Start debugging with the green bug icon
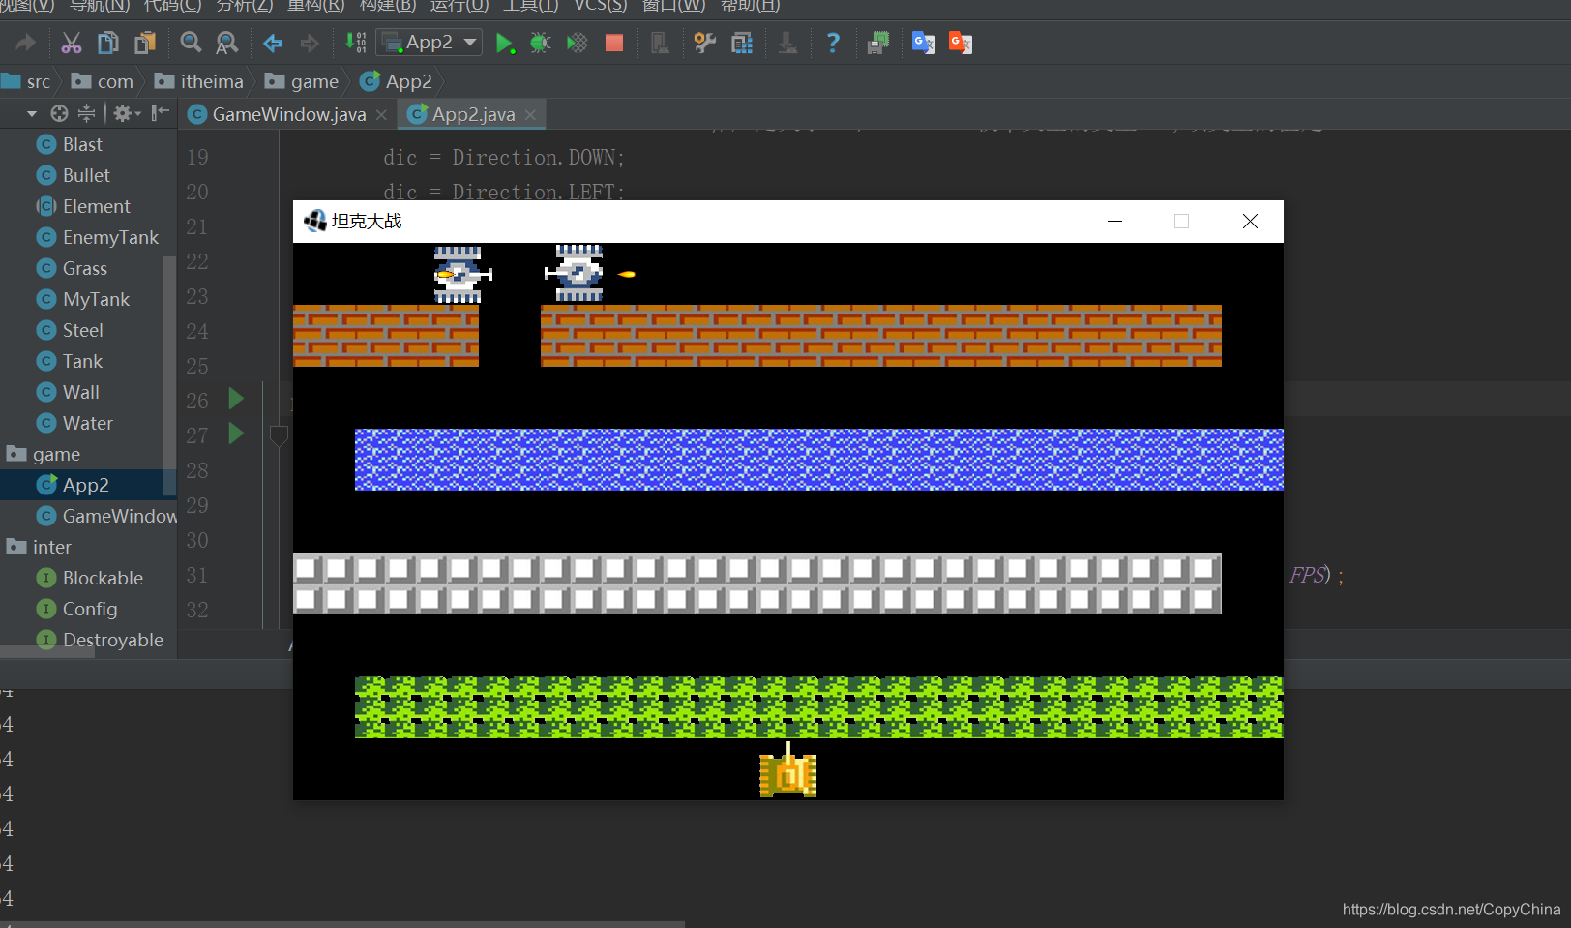 click(541, 43)
